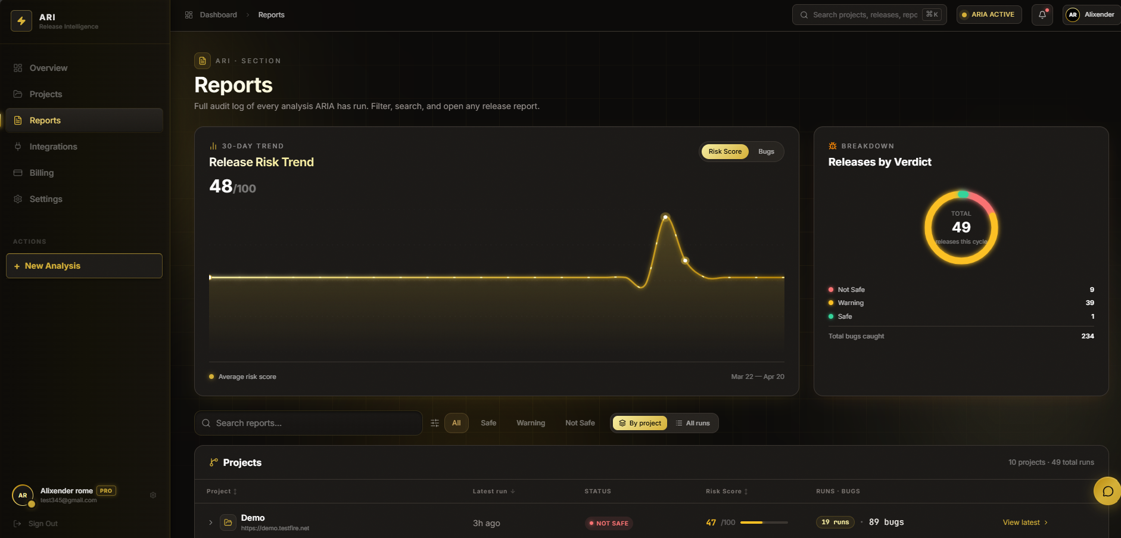This screenshot has height=538, width=1121.
Task: Click the account settings gear beside Alixender rome
Action: 153,495
